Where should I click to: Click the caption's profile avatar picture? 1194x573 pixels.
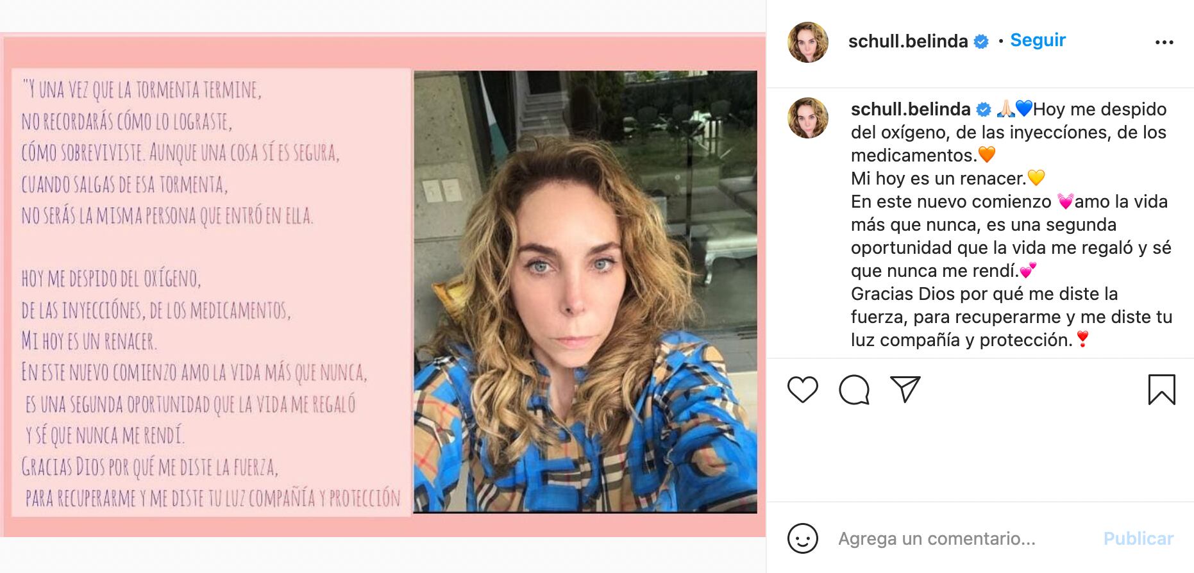808,118
